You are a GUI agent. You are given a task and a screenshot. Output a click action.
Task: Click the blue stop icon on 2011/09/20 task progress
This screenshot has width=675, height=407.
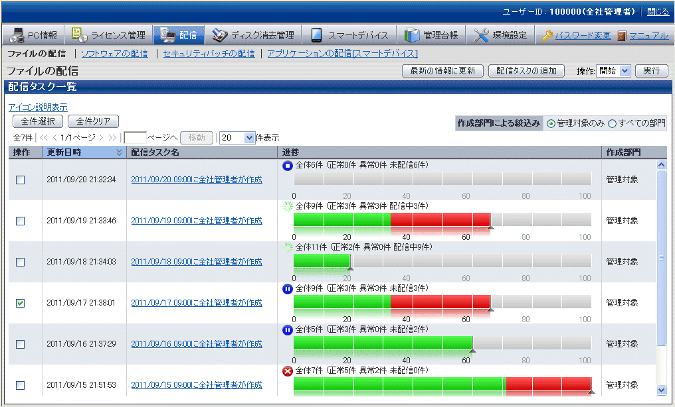point(288,166)
